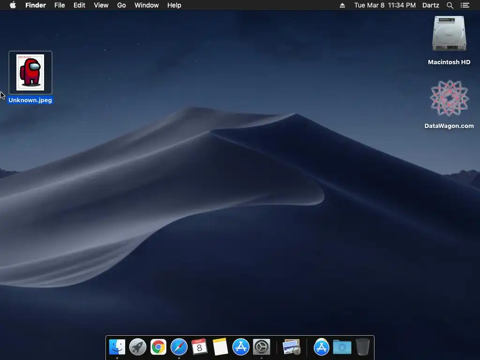Open the Help menu
The height and width of the screenshot is (360, 480).
coord(174,5)
